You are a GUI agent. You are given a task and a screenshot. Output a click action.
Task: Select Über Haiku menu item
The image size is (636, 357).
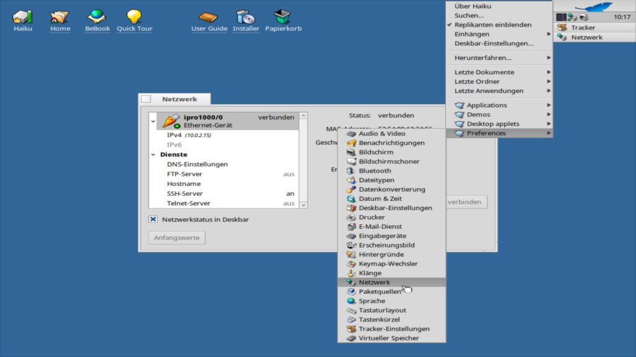click(499, 6)
